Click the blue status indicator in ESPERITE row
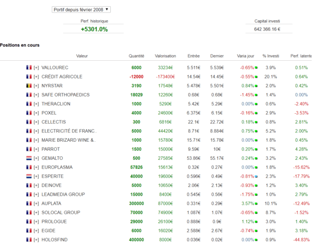Screen dimensions: 312x244 pos(256,177)
